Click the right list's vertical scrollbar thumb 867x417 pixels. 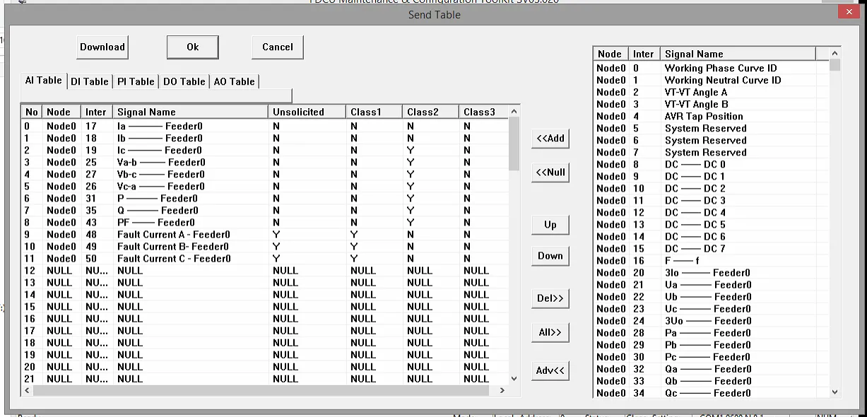tap(835, 66)
